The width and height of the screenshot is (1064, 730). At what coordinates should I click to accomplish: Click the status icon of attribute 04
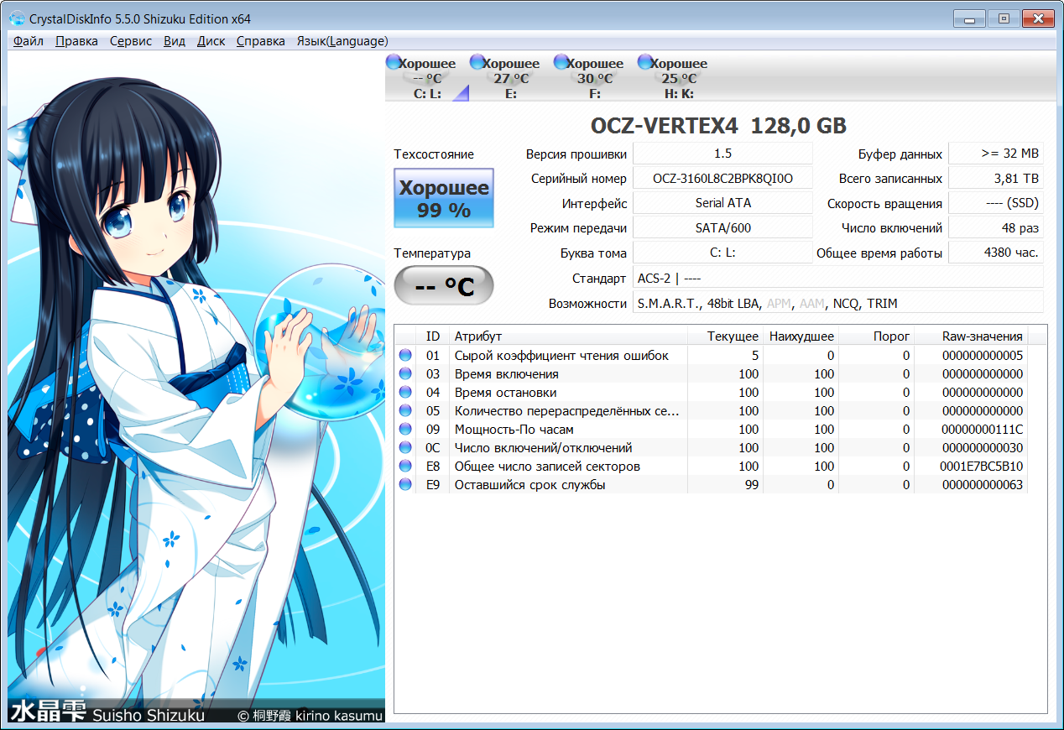pos(405,393)
